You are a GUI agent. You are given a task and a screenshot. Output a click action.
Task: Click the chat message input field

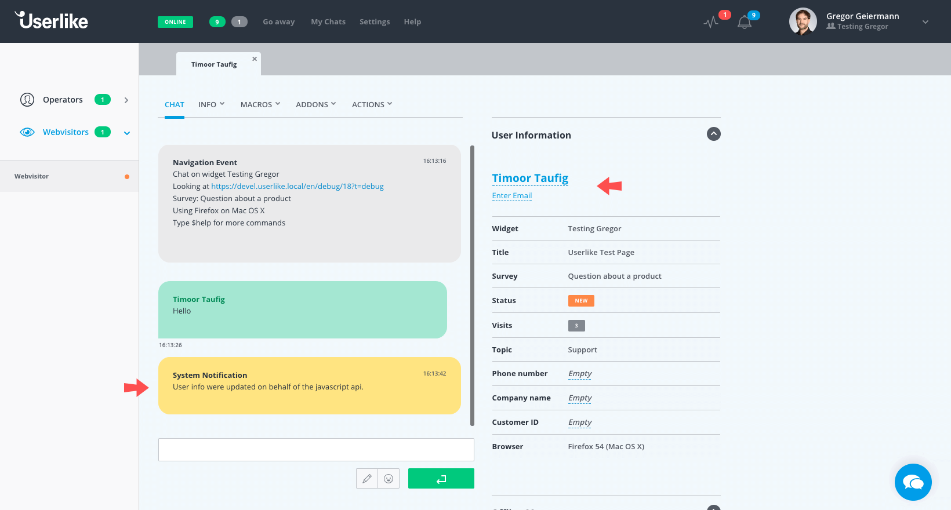pos(316,450)
